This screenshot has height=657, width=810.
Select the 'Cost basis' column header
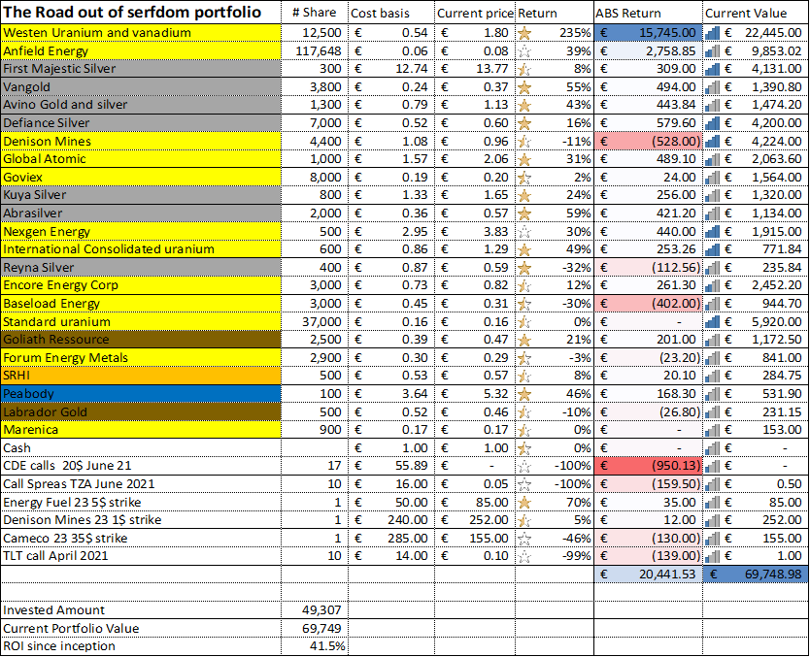tap(391, 13)
